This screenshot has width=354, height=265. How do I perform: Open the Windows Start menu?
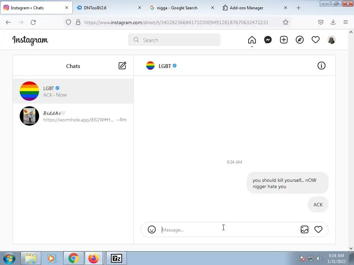tap(9, 258)
